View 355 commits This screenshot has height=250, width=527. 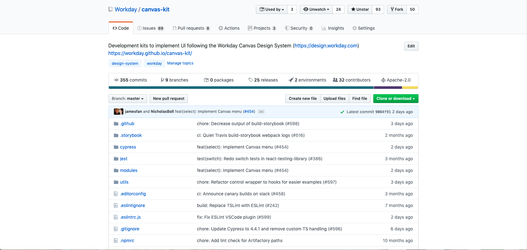tap(130, 80)
